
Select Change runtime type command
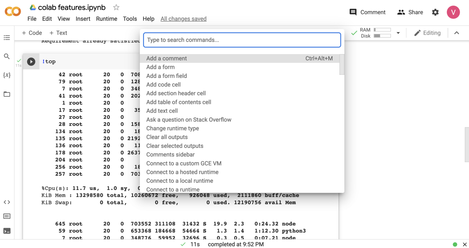point(240,128)
